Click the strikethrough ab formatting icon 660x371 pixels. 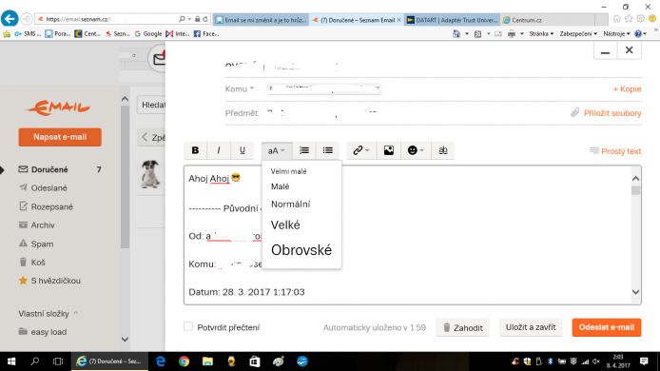443,150
